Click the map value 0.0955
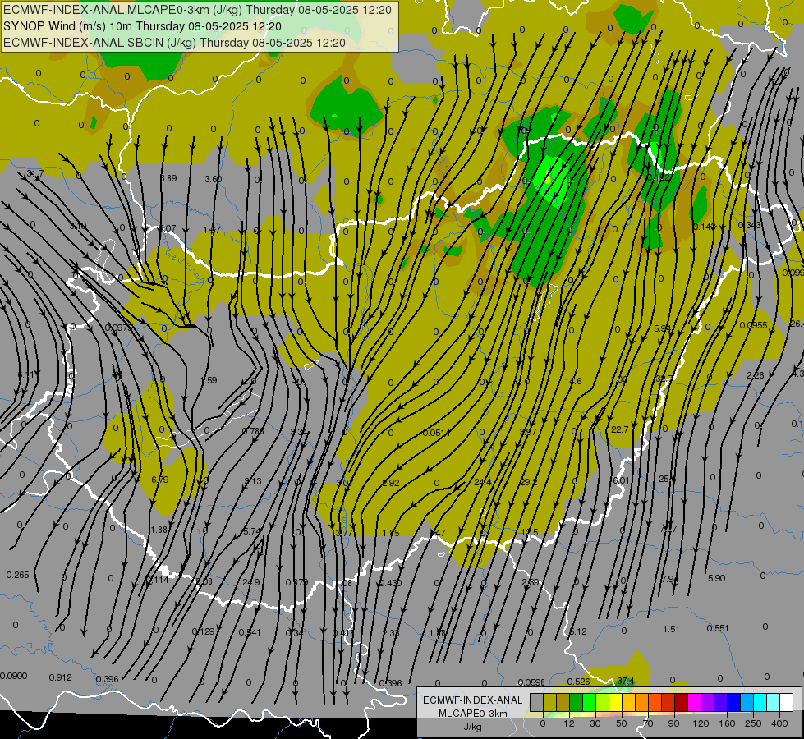 [x=754, y=325]
